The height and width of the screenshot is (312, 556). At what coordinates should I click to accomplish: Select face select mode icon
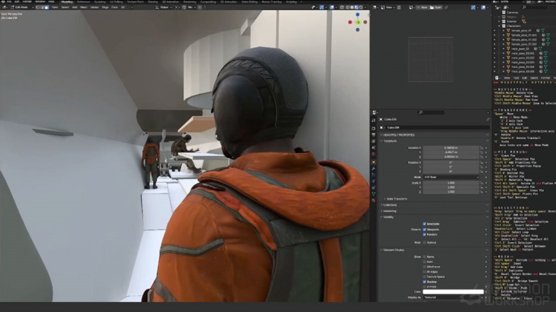(x=47, y=7)
